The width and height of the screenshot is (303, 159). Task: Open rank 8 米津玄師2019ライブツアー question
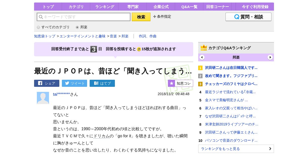click(x=232, y=124)
